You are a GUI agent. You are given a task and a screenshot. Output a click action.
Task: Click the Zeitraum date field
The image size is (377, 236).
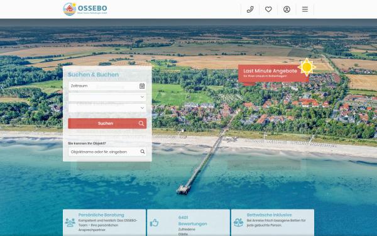pyautogui.click(x=107, y=86)
